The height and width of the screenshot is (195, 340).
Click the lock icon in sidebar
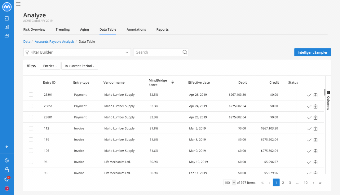[x=7, y=170]
